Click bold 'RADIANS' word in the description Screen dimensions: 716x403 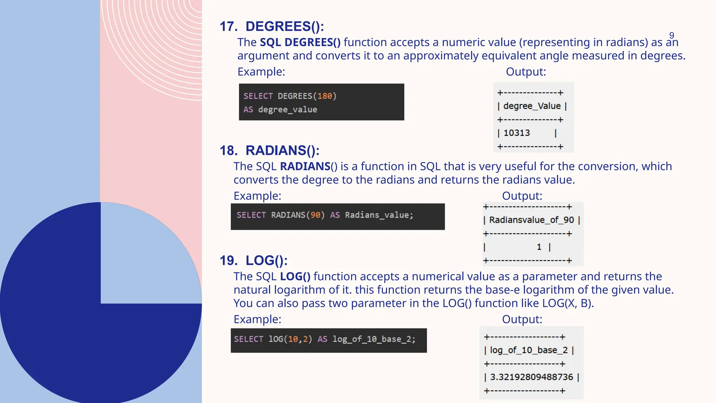305,167
